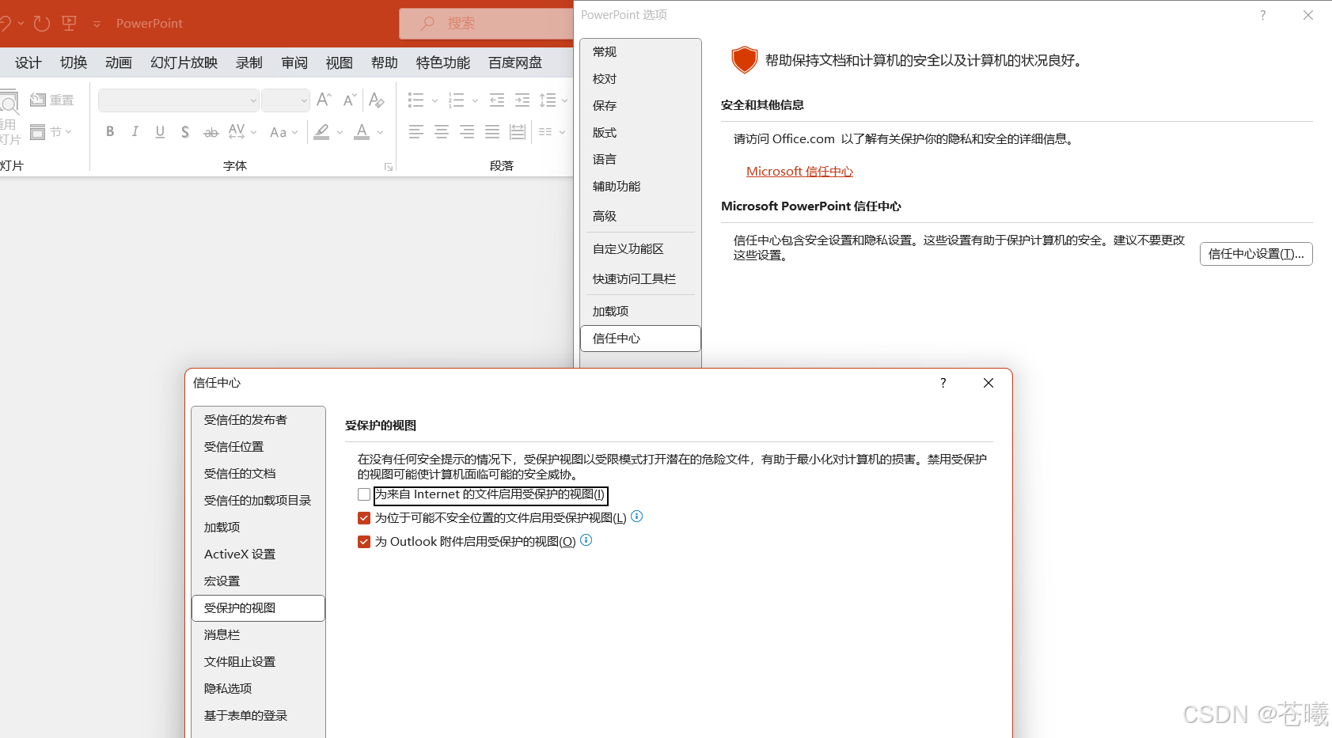Justify text in paragraph group
Screen dimensions: 1332x738
[492, 132]
